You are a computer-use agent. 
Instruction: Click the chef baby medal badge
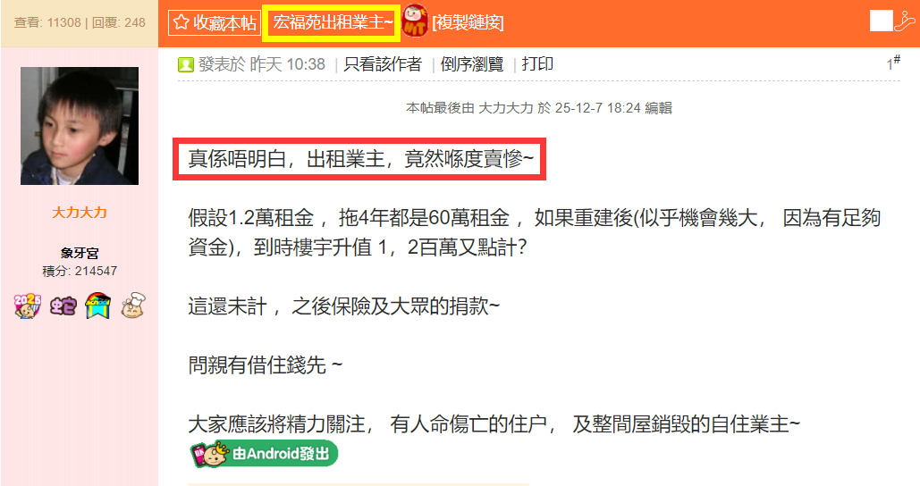point(133,306)
